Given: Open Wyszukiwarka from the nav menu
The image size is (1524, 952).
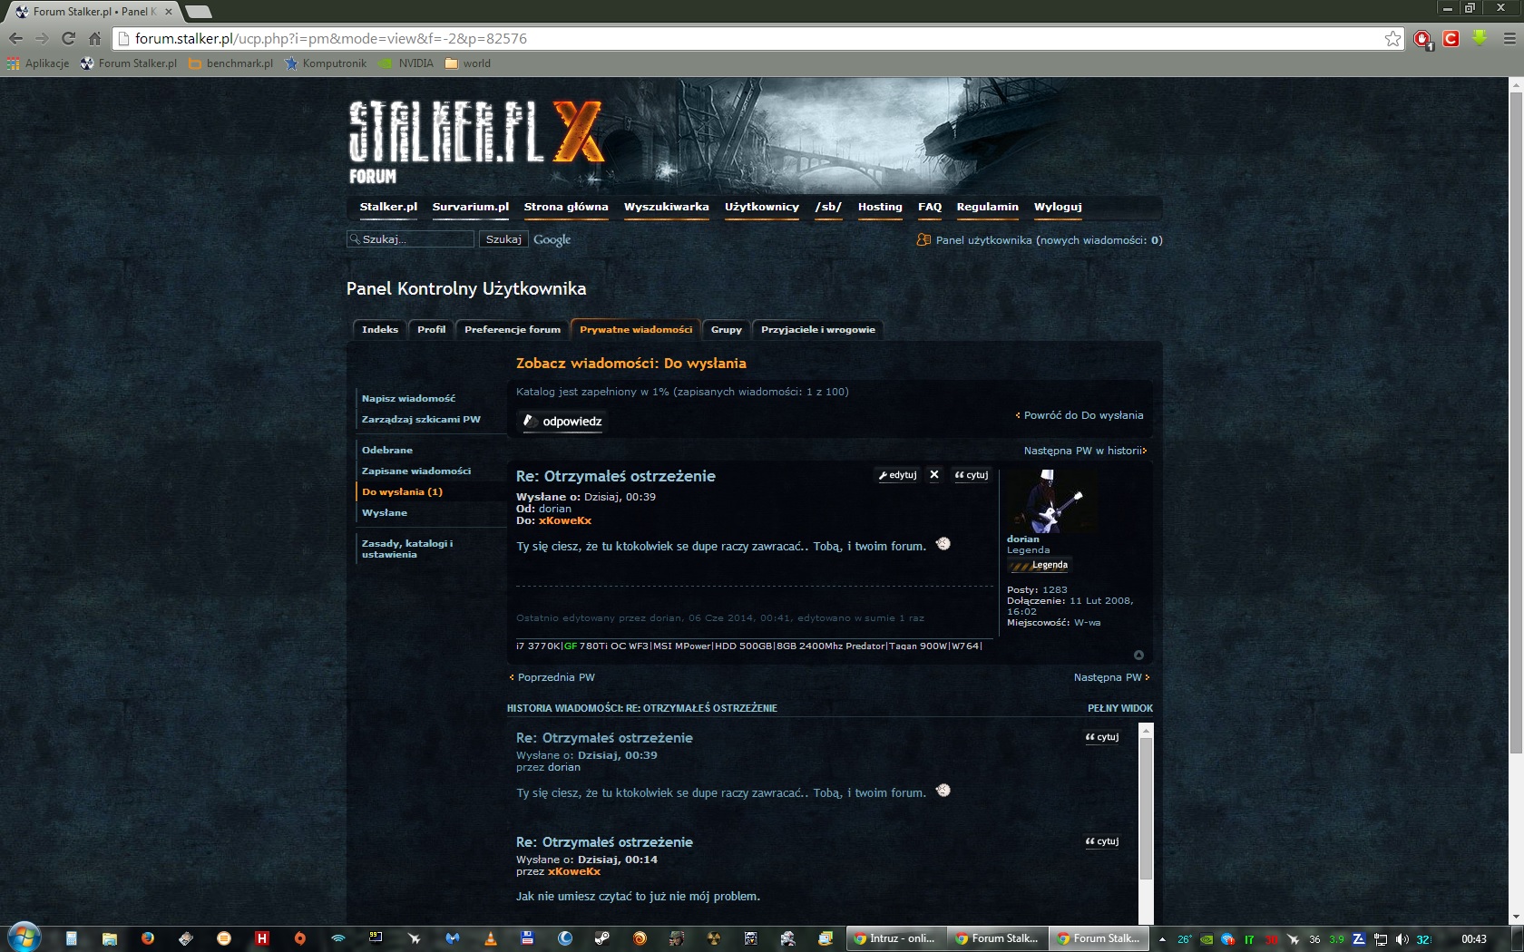Looking at the screenshot, I should coord(667,207).
